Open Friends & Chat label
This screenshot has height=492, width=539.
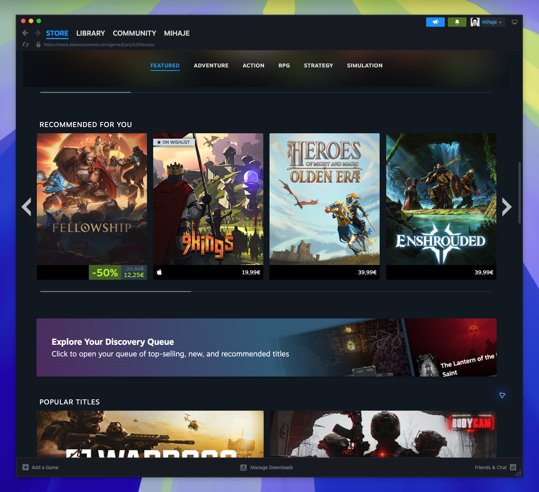[491, 468]
